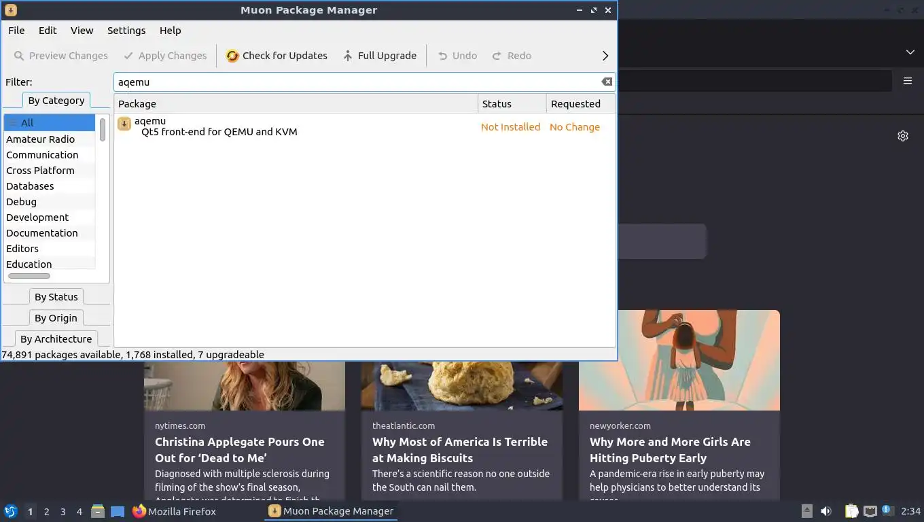Open the Help menu
The width and height of the screenshot is (924, 522).
click(170, 31)
